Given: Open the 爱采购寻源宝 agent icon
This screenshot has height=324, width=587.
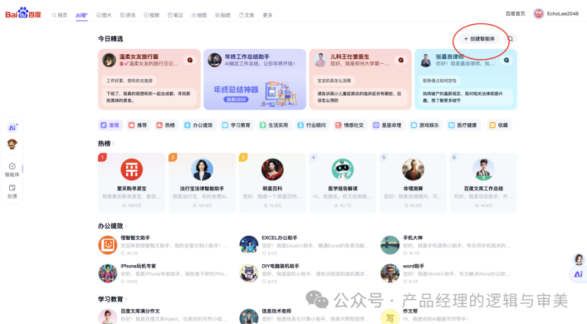Looking at the screenshot, I should click(131, 169).
